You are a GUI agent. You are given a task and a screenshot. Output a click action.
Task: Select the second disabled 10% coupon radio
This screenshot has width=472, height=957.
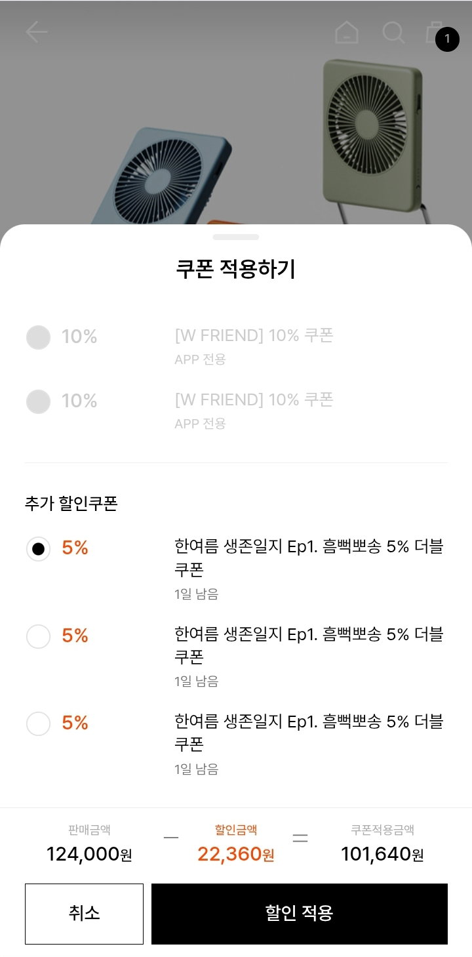pos(38,401)
